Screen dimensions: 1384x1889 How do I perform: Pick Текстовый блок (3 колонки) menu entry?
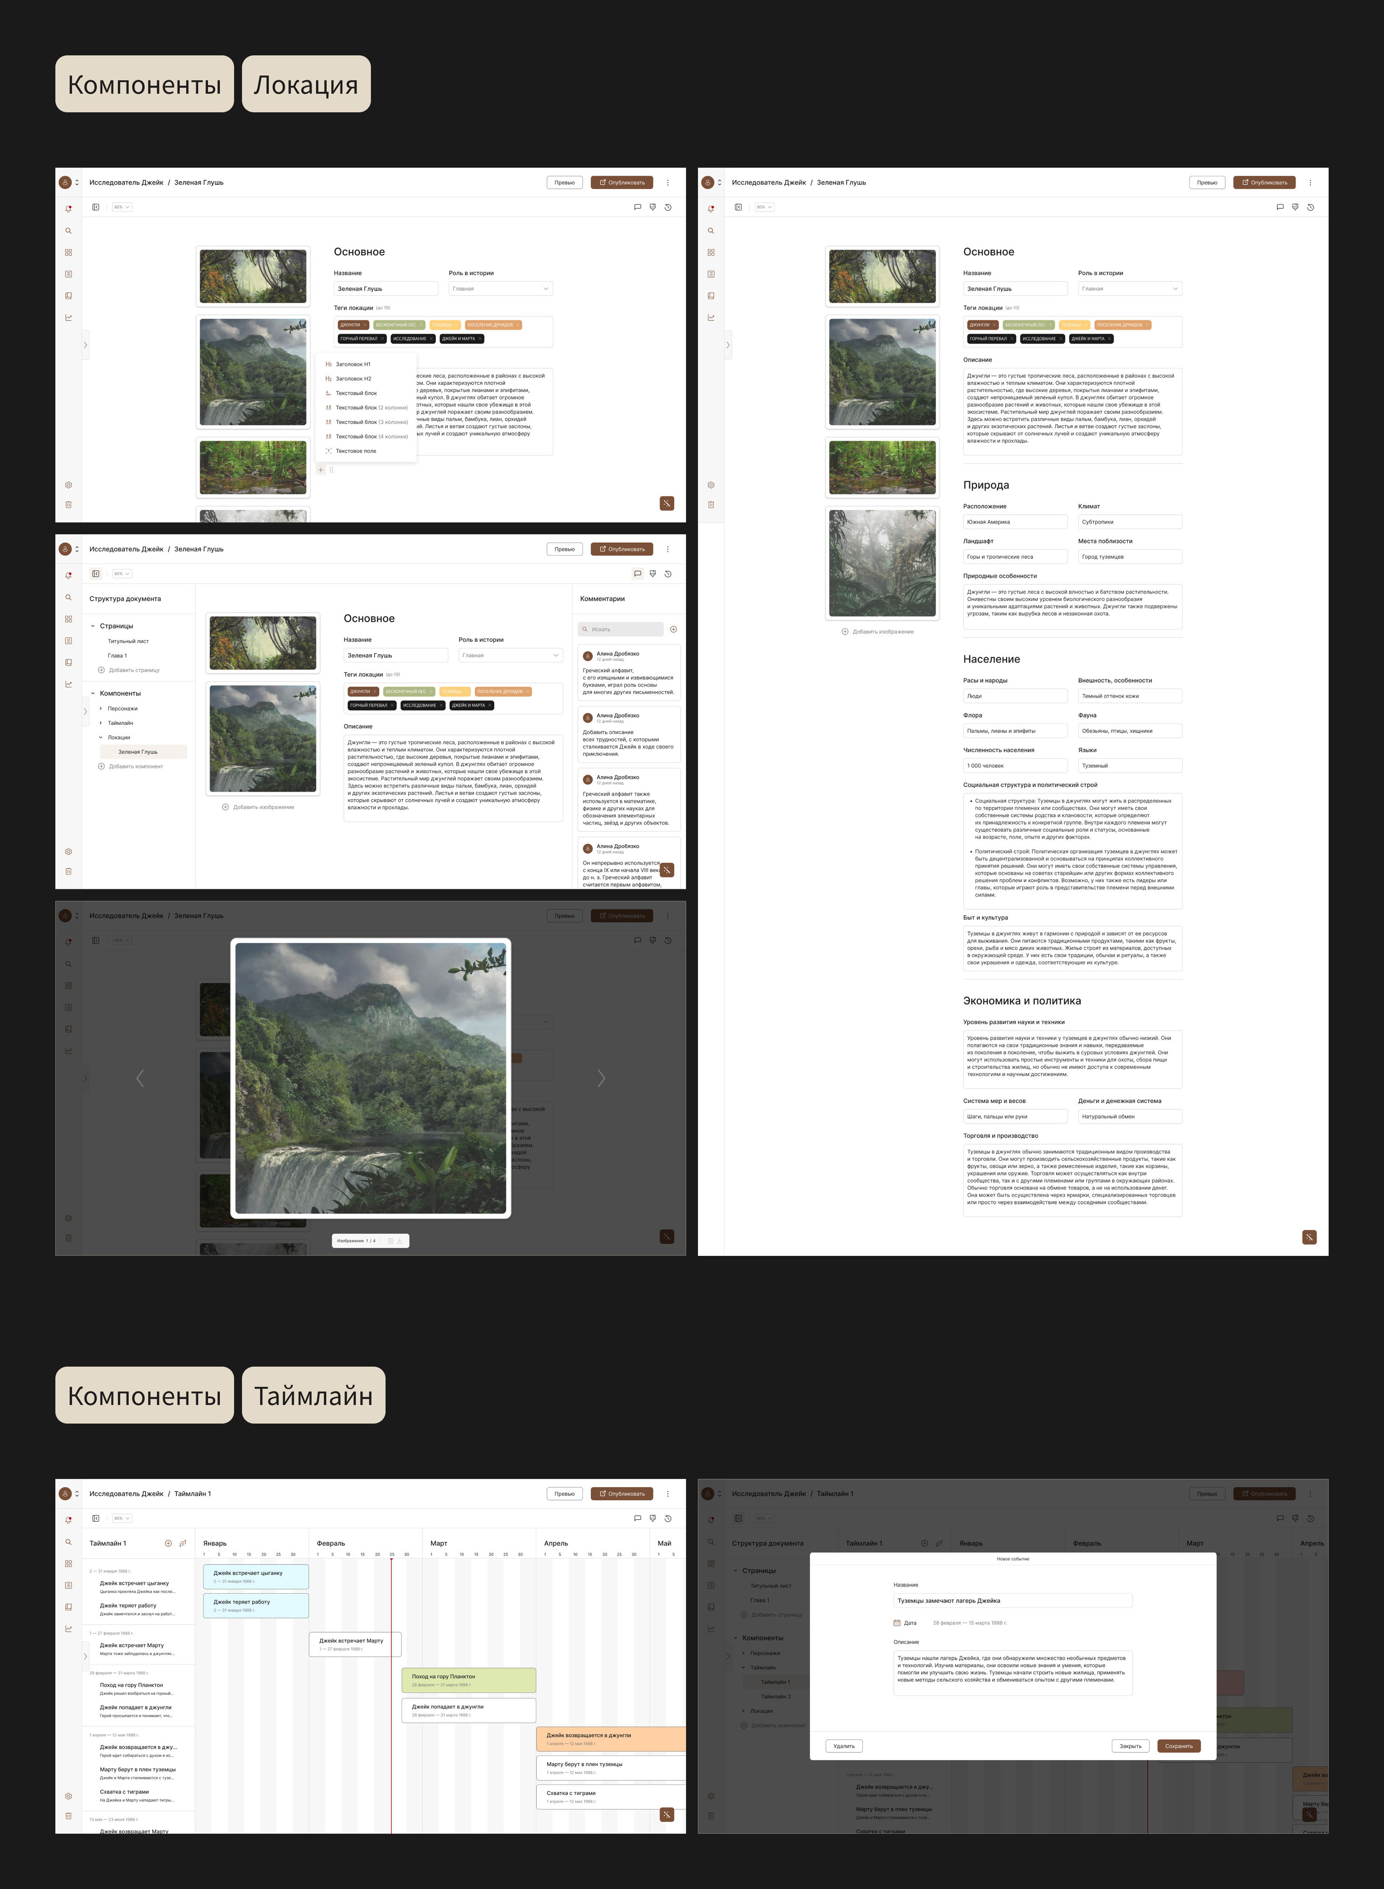pyautogui.click(x=371, y=422)
